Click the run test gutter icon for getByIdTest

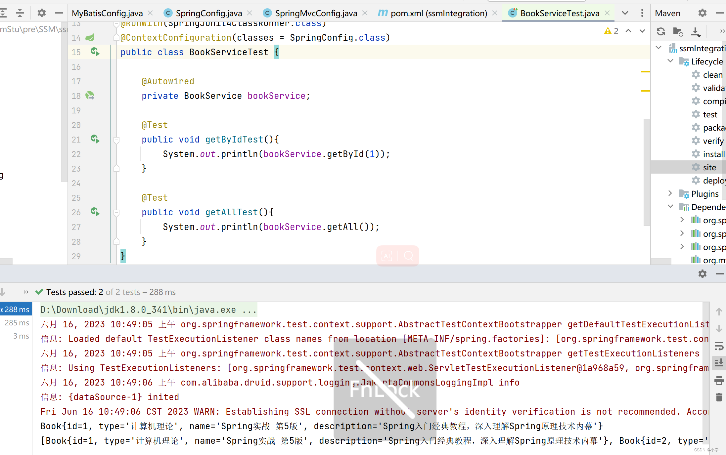tap(95, 139)
